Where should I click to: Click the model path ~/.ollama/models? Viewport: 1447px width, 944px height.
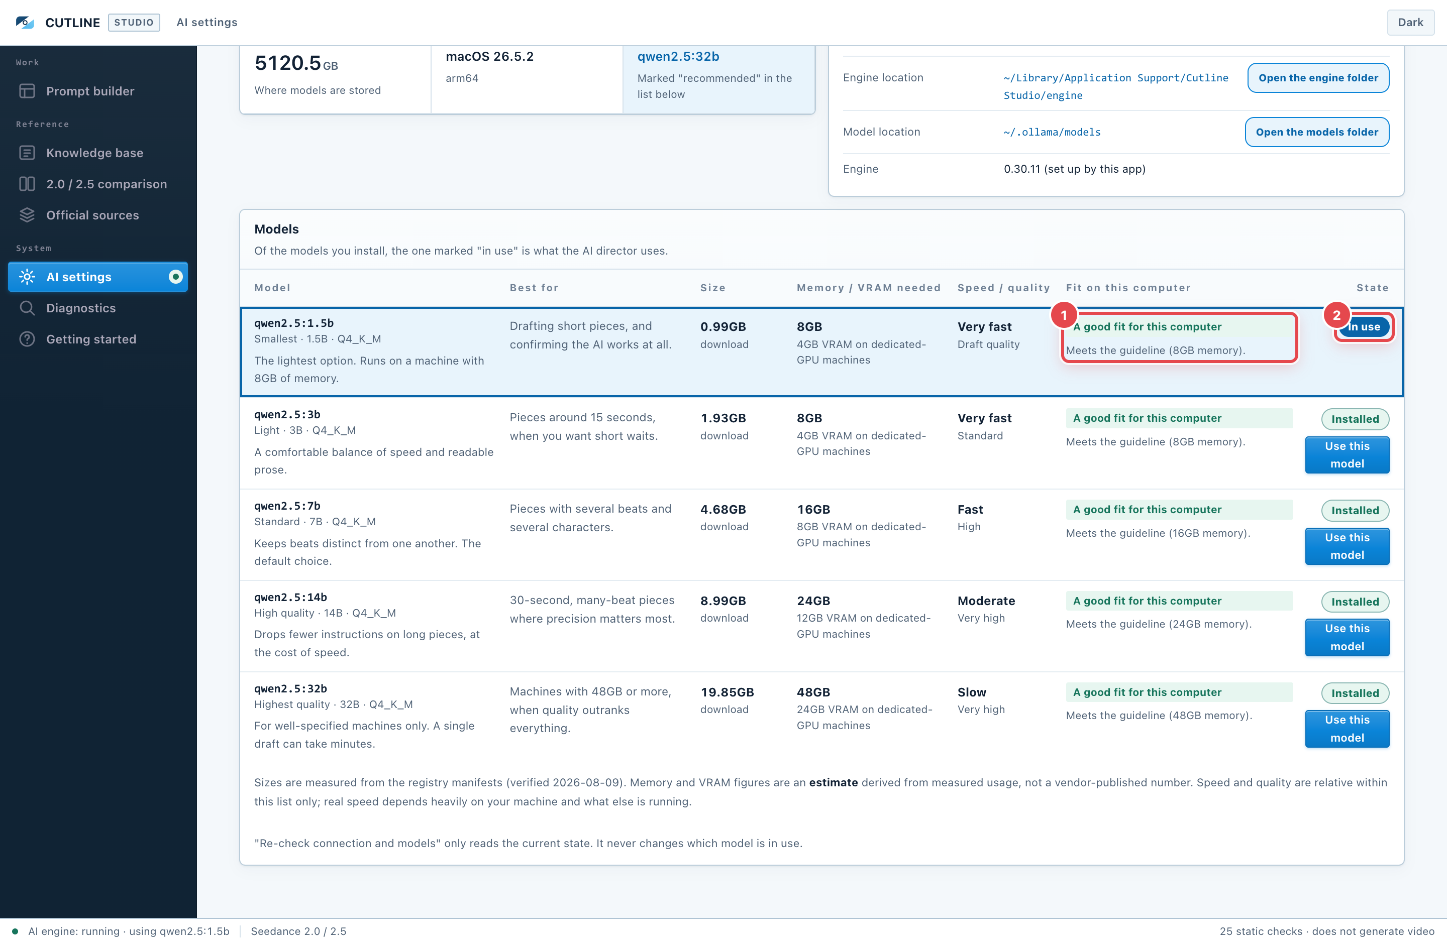pyautogui.click(x=1052, y=132)
